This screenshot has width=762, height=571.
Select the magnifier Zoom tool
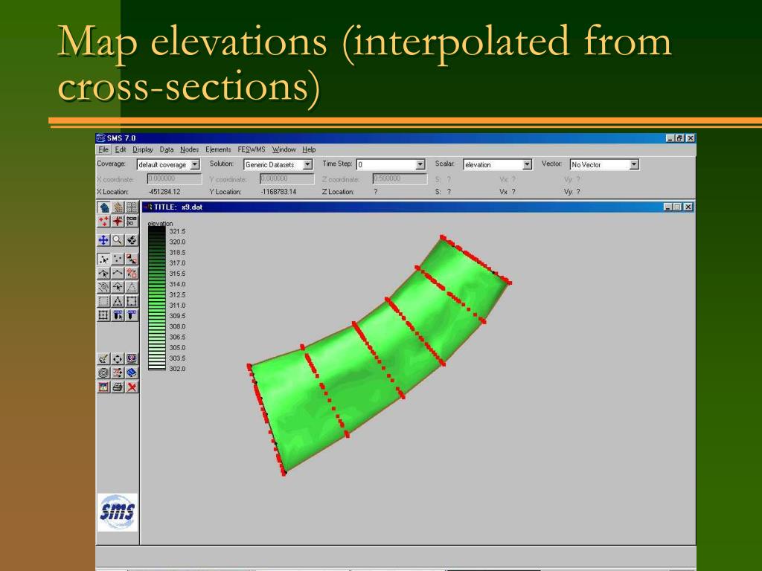point(118,240)
